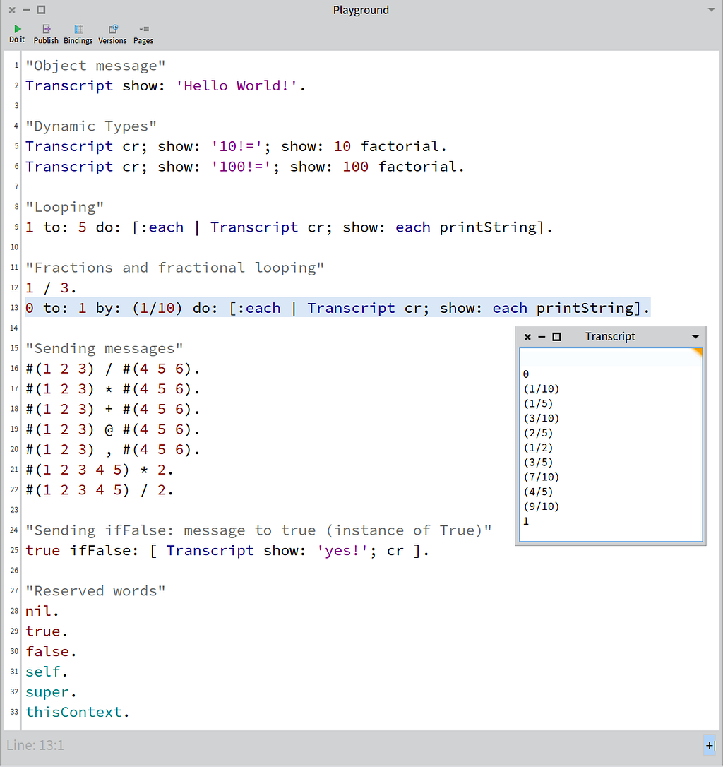Click (9/10) in Transcript output
Viewport: 723px width, 767px height.
[541, 506]
